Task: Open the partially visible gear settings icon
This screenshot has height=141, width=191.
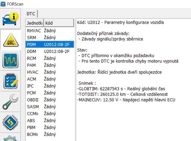Action: 11,138
